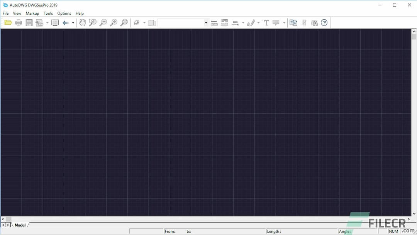
Task: Expand the layout combo box list
Action: [x=206, y=22]
